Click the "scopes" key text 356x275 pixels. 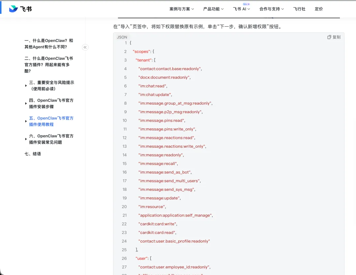[141, 51]
